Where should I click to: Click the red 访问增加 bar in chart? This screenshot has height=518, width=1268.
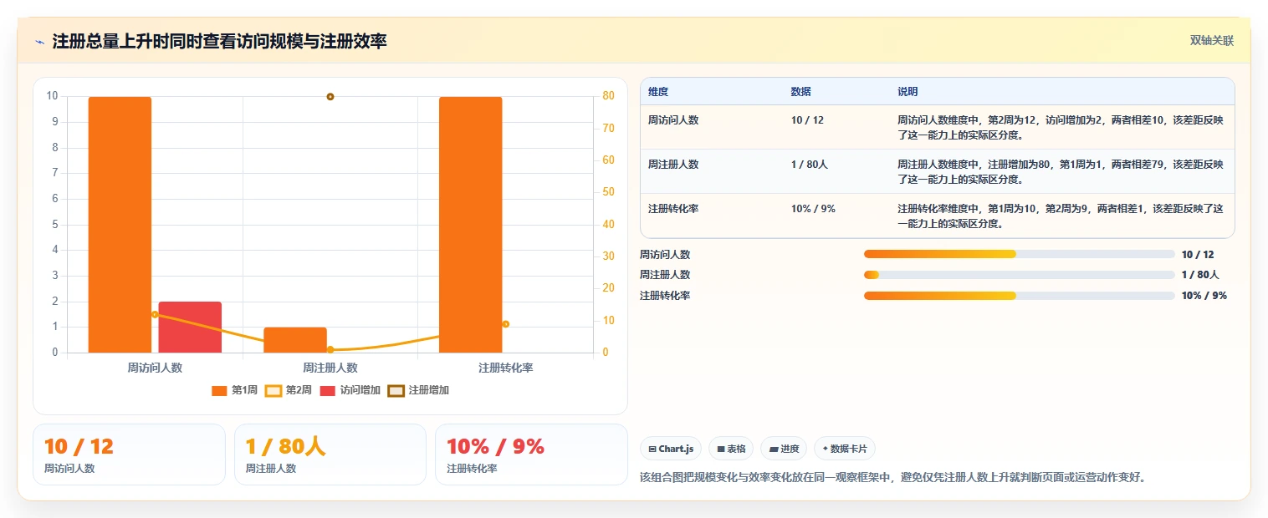click(190, 327)
